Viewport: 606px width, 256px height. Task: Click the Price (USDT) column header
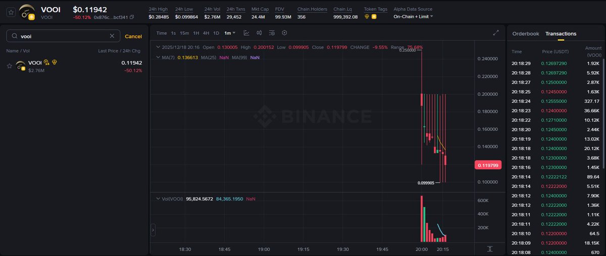[x=554, y=51]
